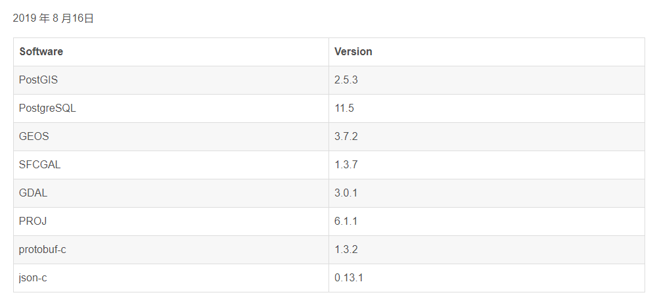
Task: Click the GEOS version 3.7.2
Action: click(346, 136)
